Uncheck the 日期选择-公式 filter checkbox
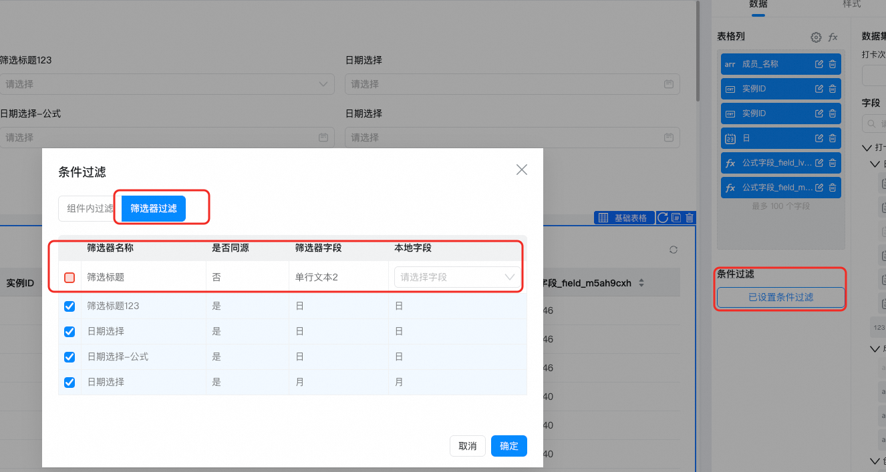The image size is (886, 472). (69, 357)
